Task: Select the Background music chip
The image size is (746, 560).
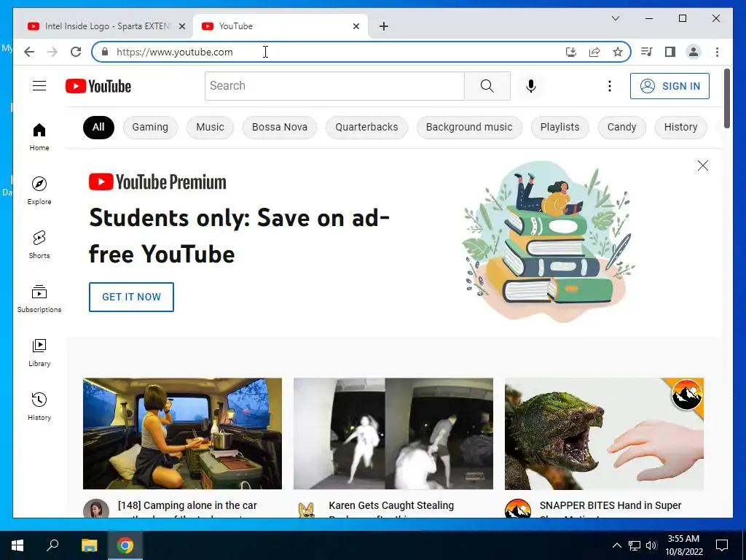Action: (x=469, y=127)
